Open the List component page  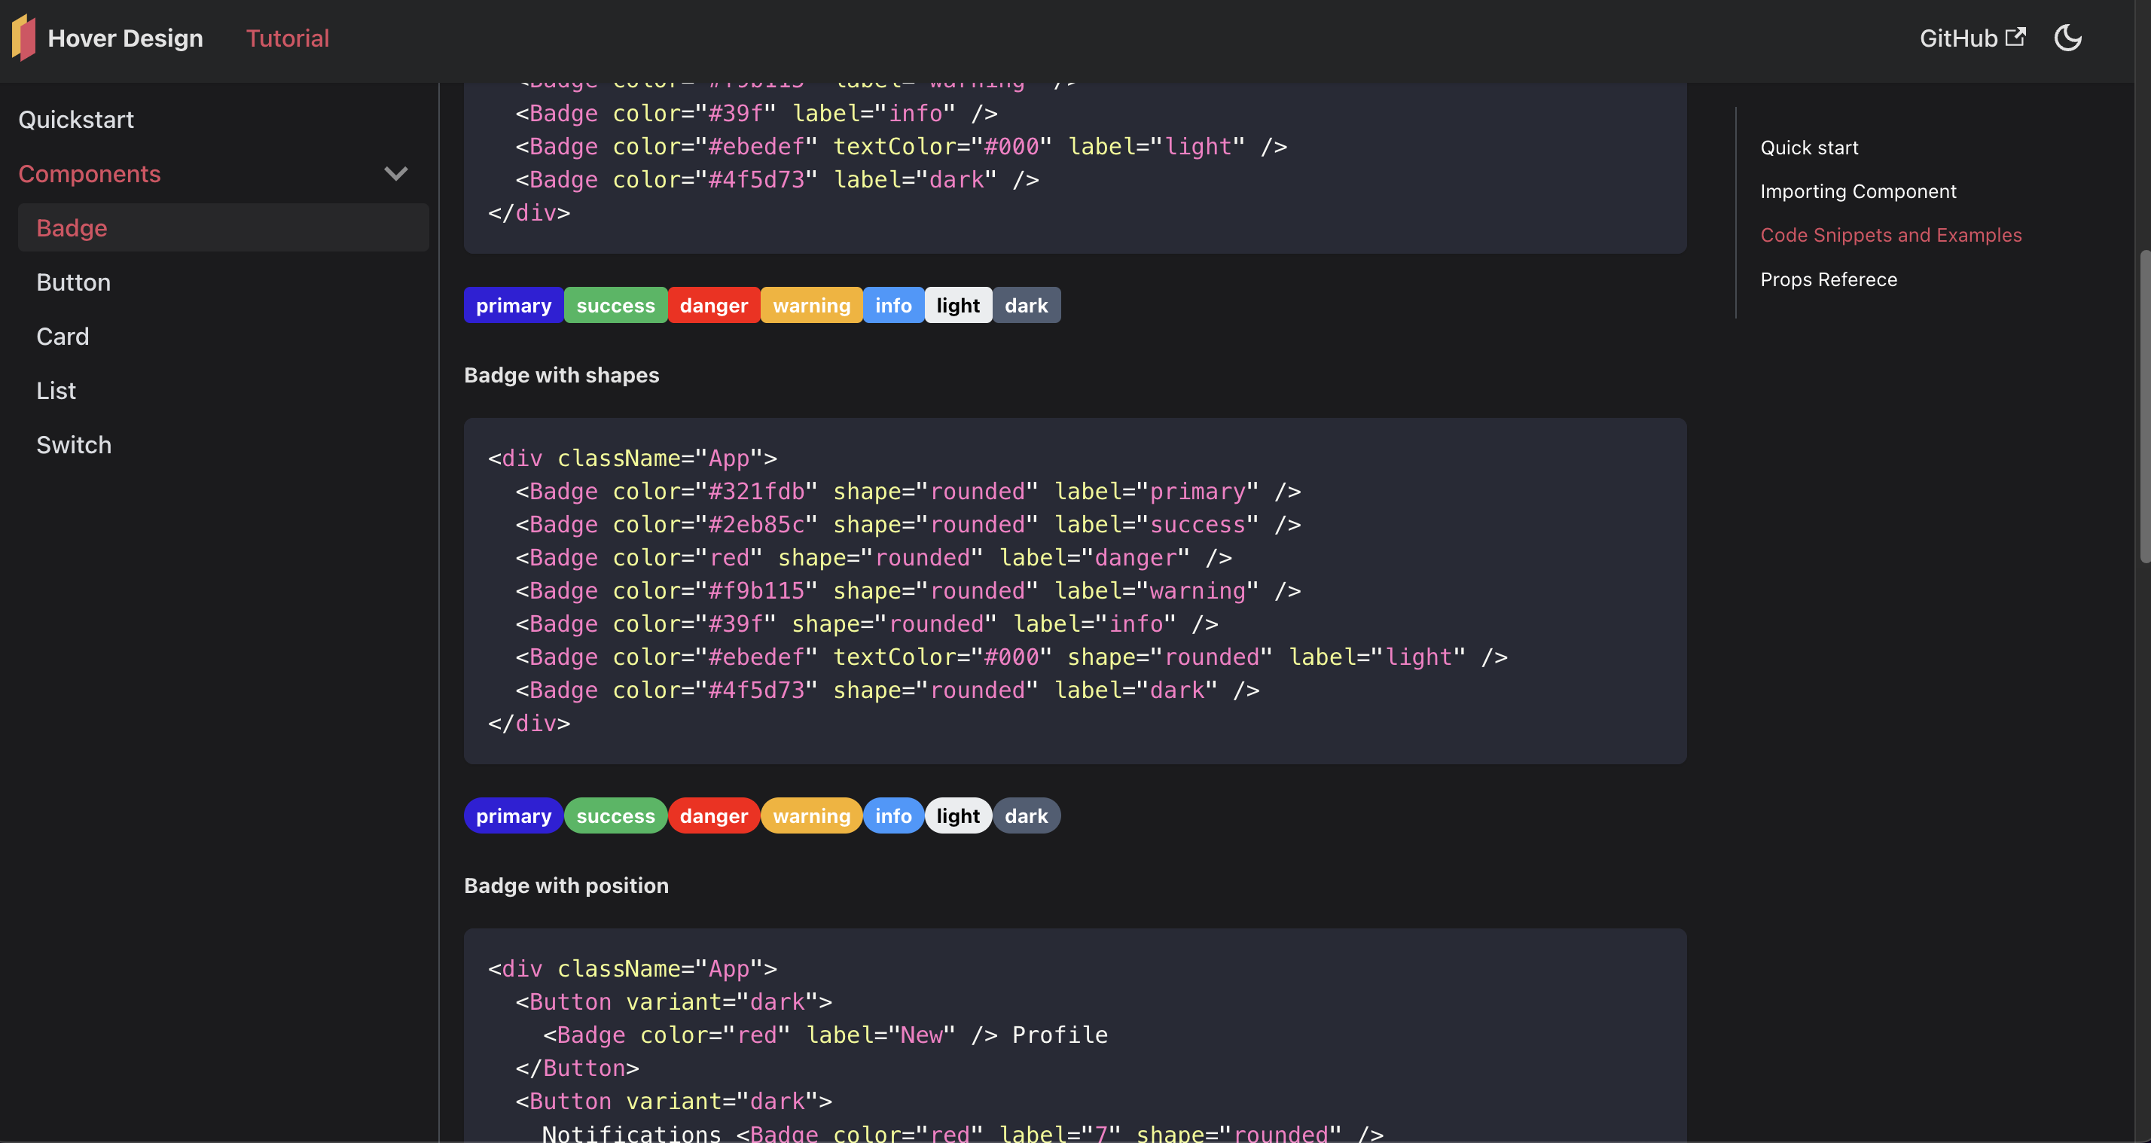(56, 391)
